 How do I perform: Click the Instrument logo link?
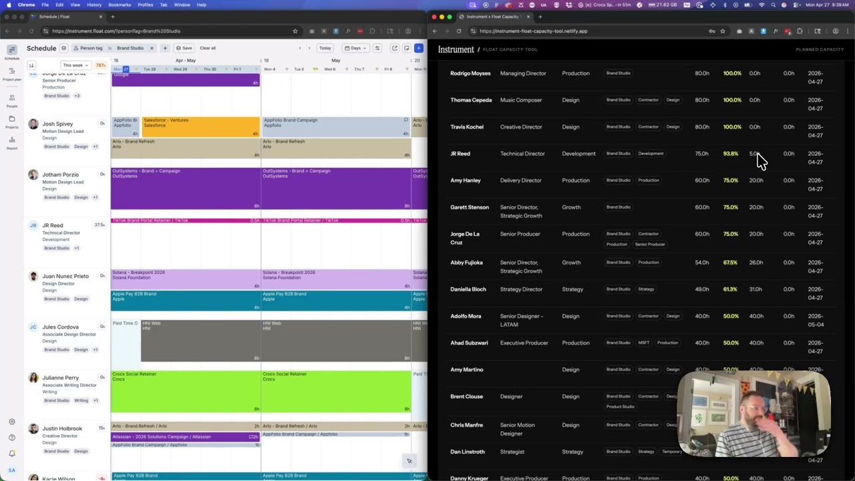tap(456, 49)
